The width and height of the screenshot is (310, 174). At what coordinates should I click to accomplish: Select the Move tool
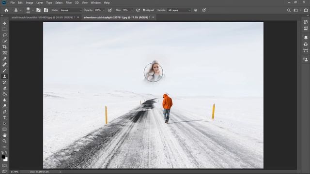pyautogui.click(x=4, y=23)
